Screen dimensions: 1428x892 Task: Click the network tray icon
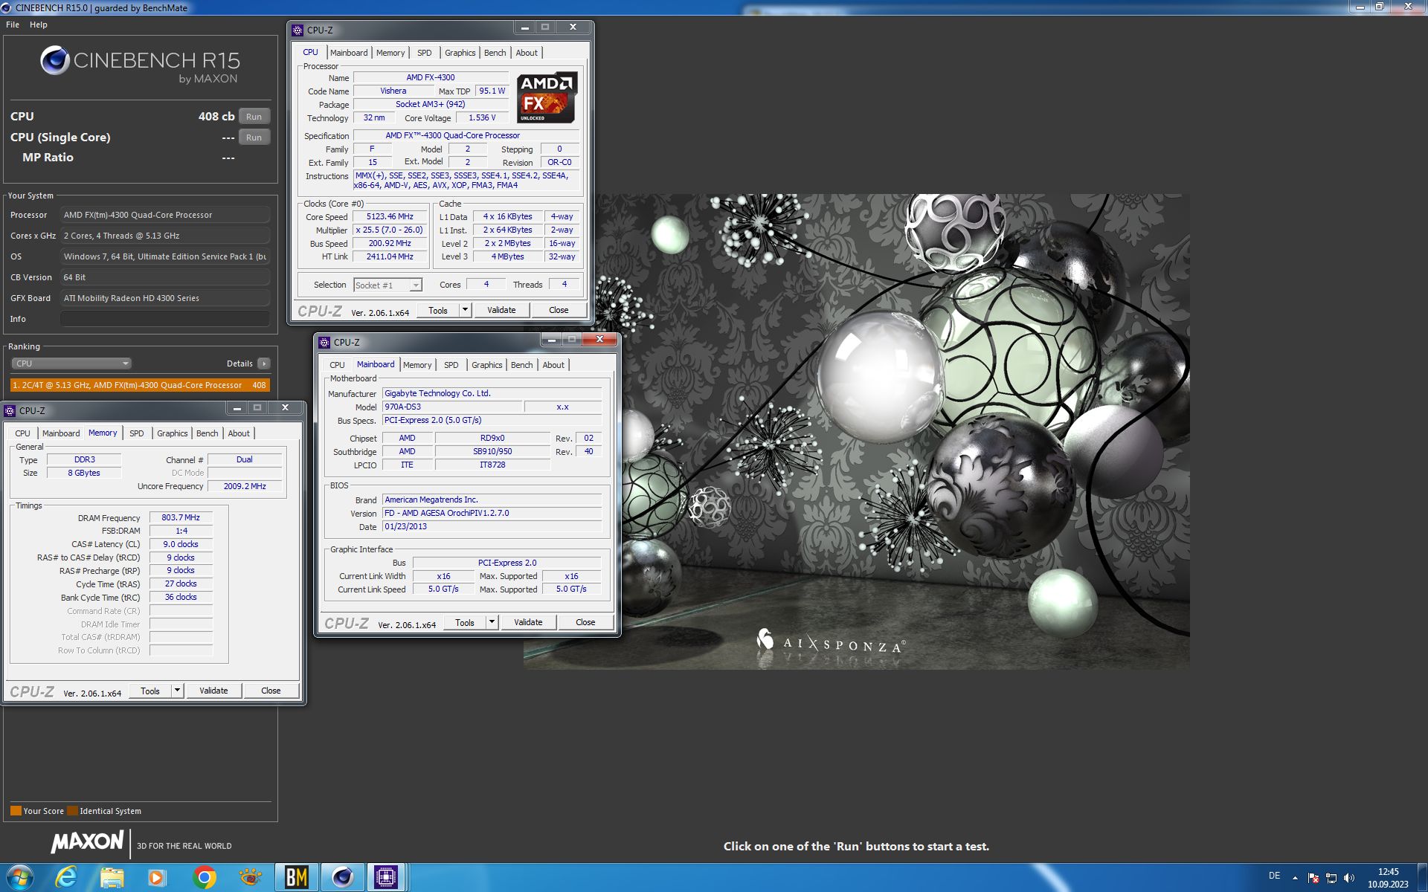[x=1331, y=878]
